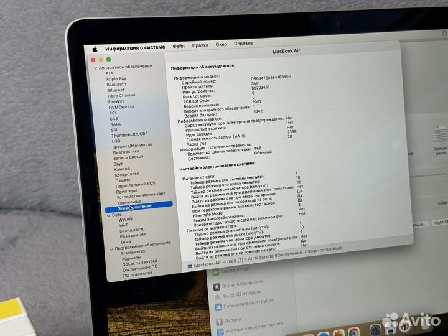Select the highlighted Электропитание item
The width and height of the screenshot is (448, 336).
coord(139,207)
